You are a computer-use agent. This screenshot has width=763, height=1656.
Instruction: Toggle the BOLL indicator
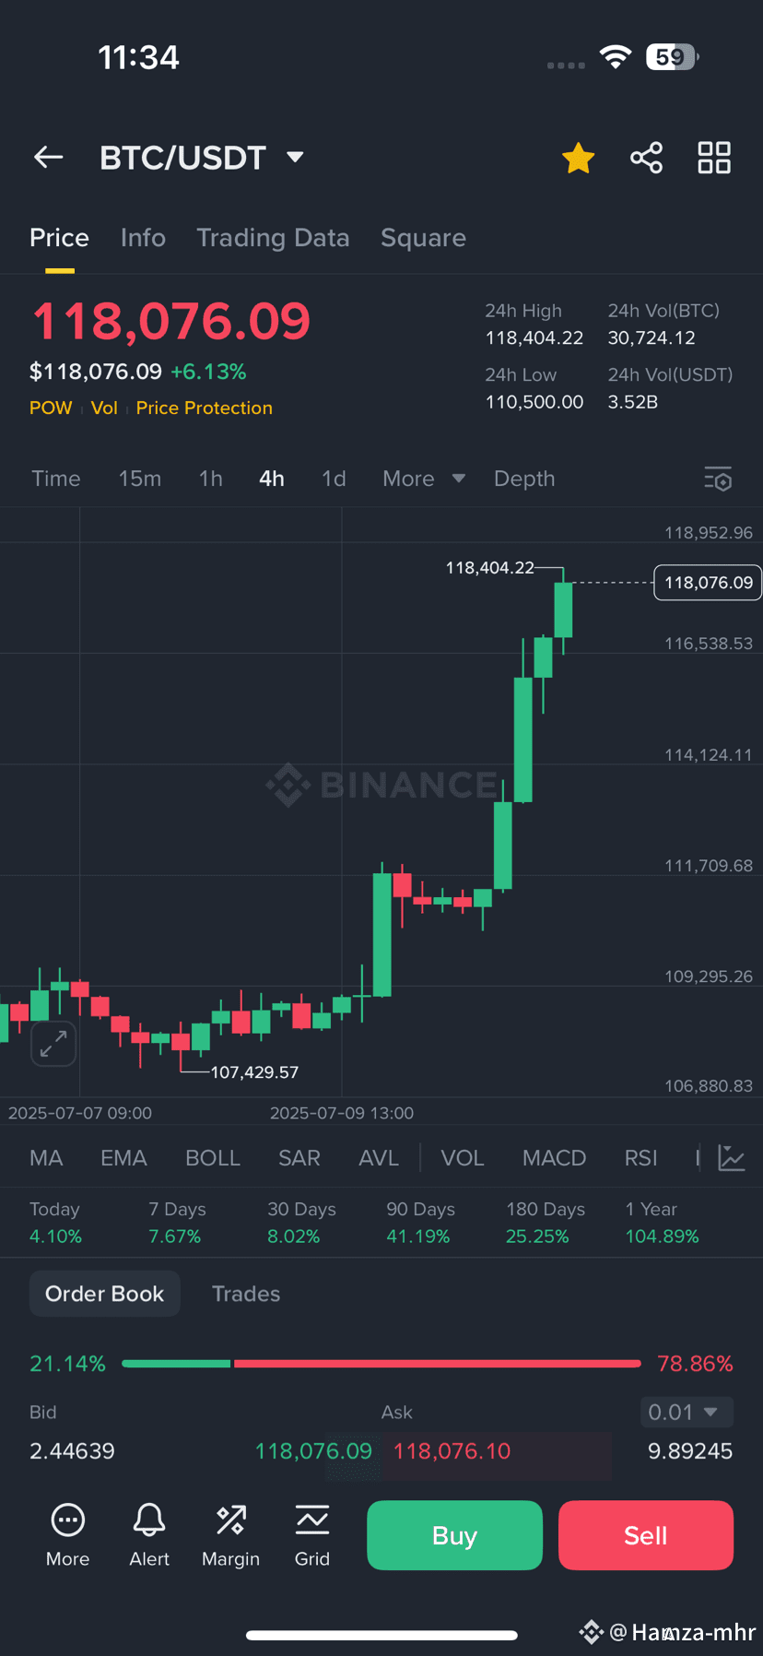click(213, 1158)
